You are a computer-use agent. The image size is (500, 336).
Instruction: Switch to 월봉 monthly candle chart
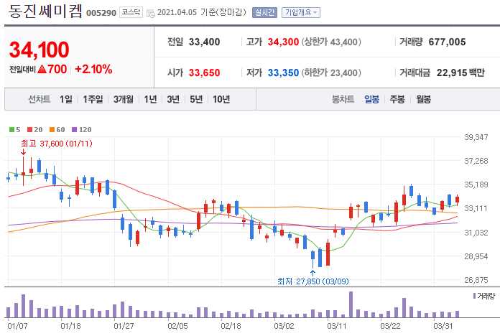coord(423,99)
